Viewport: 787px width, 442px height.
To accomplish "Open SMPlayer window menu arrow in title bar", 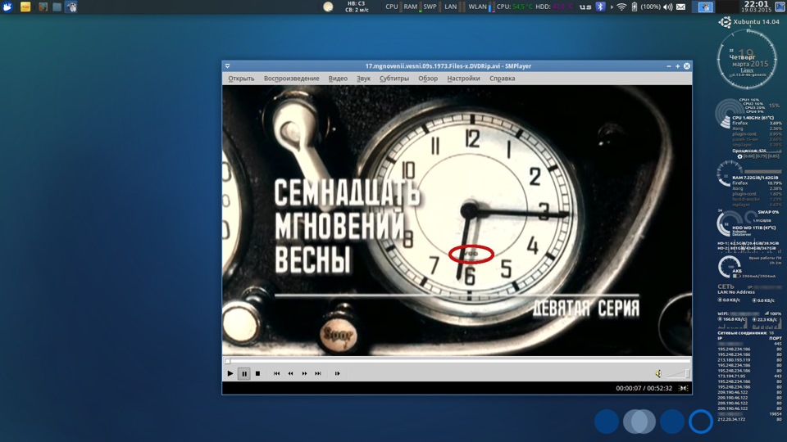I will coord(227,65).
